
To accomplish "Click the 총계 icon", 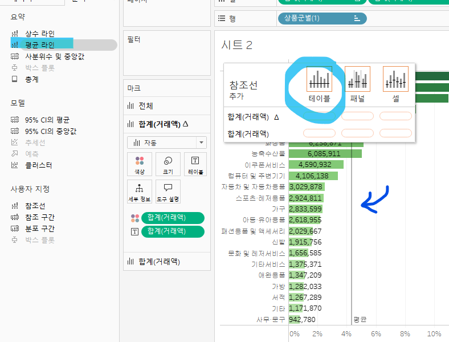I will tap(15, 79).
